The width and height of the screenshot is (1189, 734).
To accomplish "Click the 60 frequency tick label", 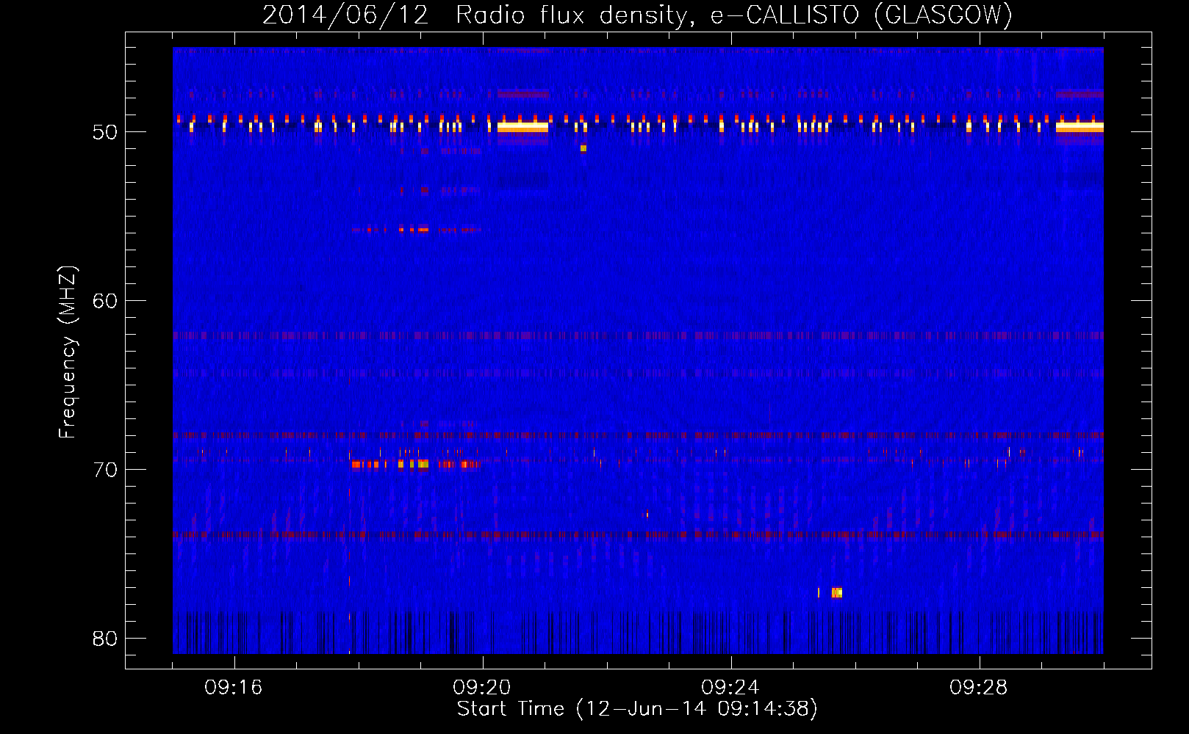I will [105, 301].
